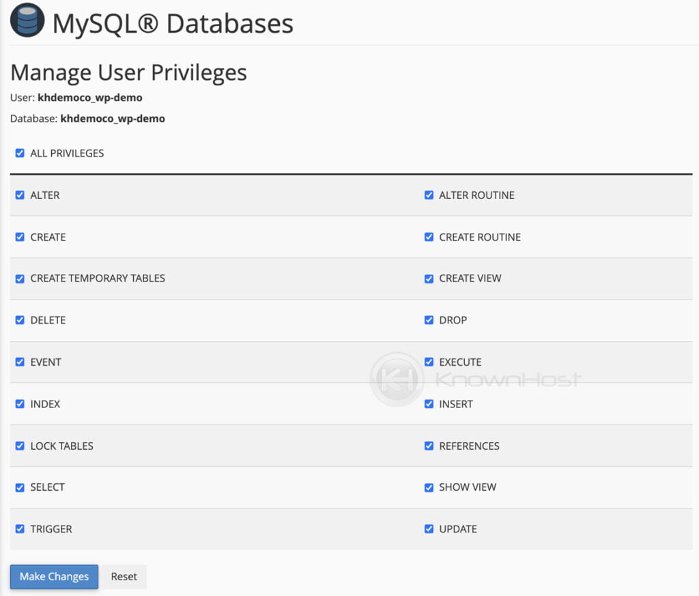Toggle the CREATE ROUTINE checkbox
This screenshot has height=596, width=699.
point(429,237)
